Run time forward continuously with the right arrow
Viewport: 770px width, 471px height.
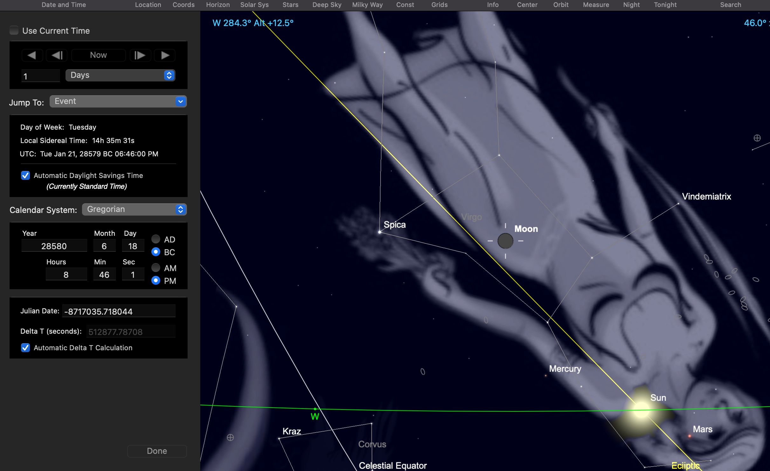[x=165, y=55]
